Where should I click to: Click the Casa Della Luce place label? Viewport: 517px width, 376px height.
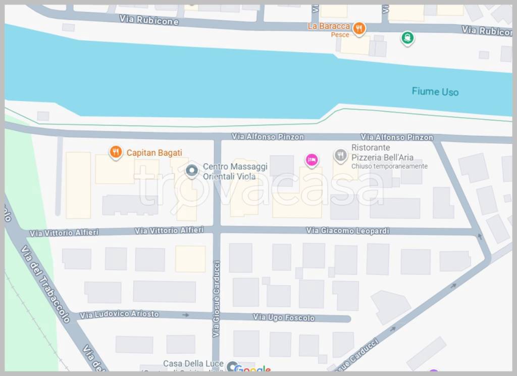coord(193,363)
